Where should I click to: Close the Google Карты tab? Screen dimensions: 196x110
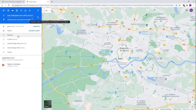pyautogui.click(x=48, y=2)
